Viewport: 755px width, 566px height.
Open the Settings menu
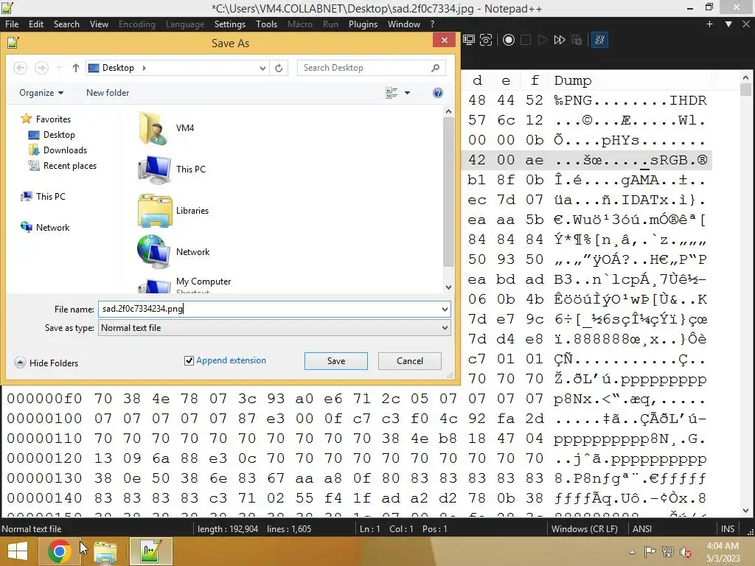point(230,24)
